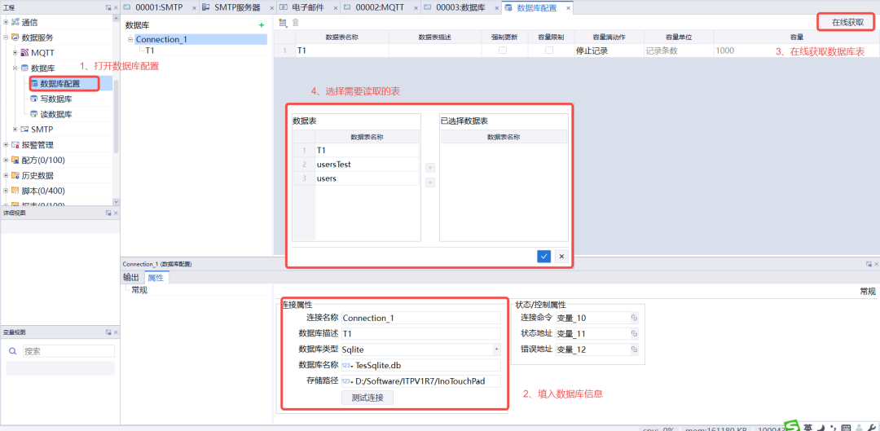Click 停止记录 cell in 容量满动作 column
This screenshot has width=880, height=431.
[609, 51]
